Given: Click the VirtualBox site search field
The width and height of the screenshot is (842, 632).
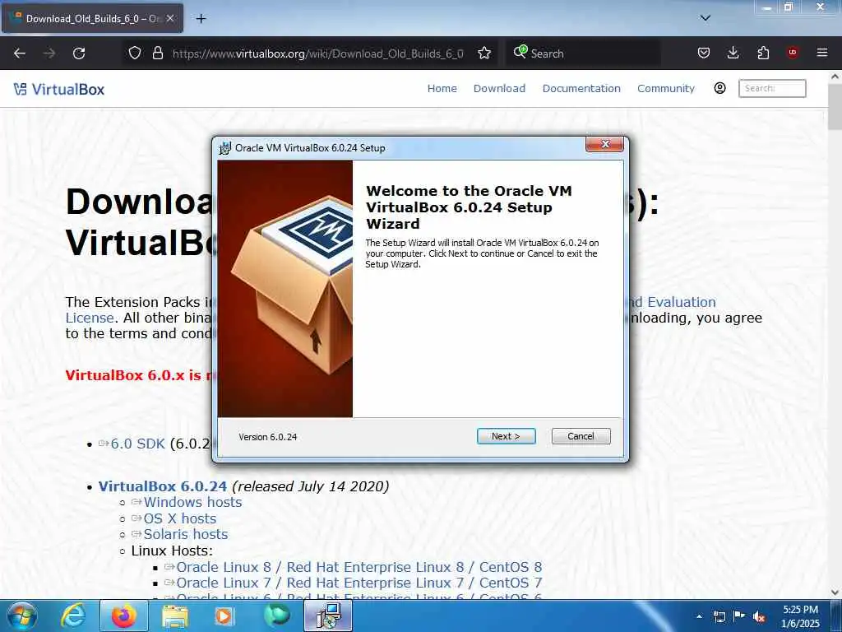Looking at the screenshot, I should point(772,88).
